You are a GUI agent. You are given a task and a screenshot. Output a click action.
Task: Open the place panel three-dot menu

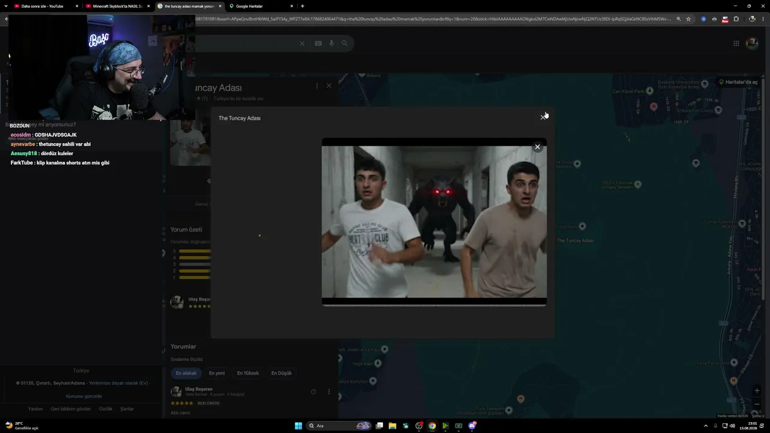click(x=316, y=86)
